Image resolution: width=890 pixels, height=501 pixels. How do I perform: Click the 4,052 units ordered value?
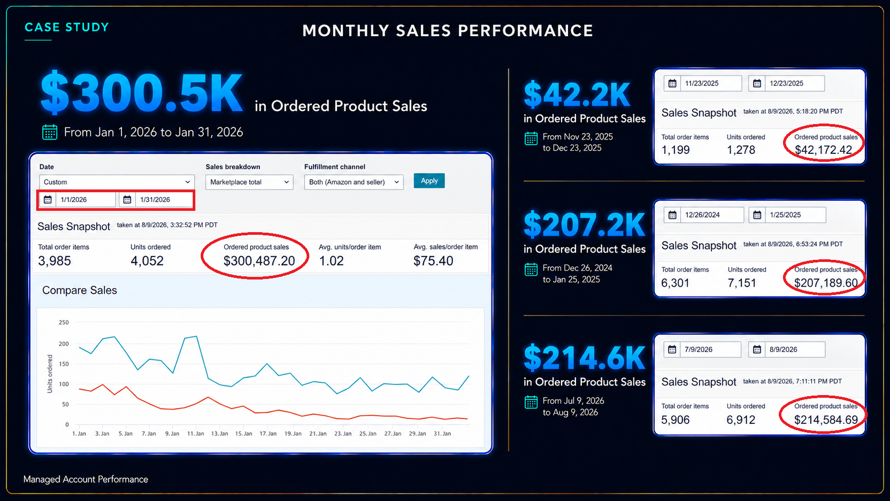tap(147, 261)
